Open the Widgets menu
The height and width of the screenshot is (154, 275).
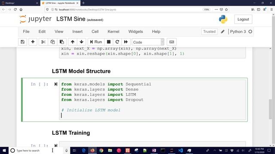point(136,32)
